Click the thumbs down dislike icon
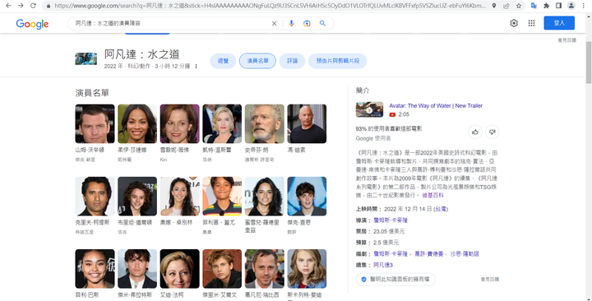 click(x=492, y=132)
